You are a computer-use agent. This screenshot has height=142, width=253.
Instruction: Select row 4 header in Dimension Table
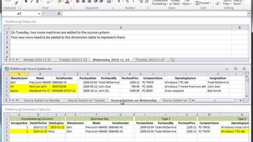[x=7, y=131]
